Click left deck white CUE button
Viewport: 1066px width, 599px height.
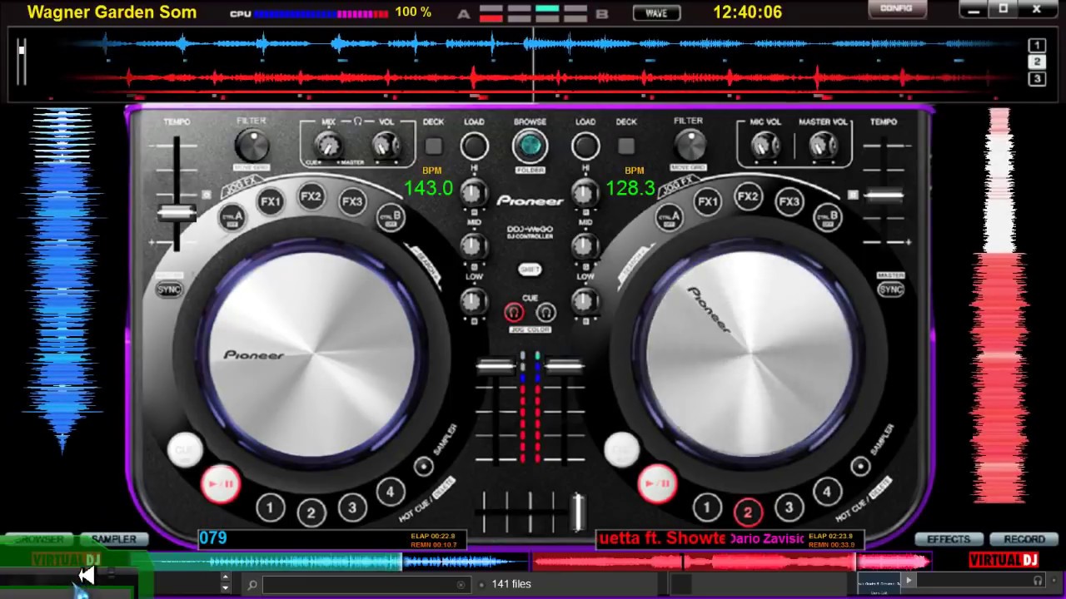[185, 450]
